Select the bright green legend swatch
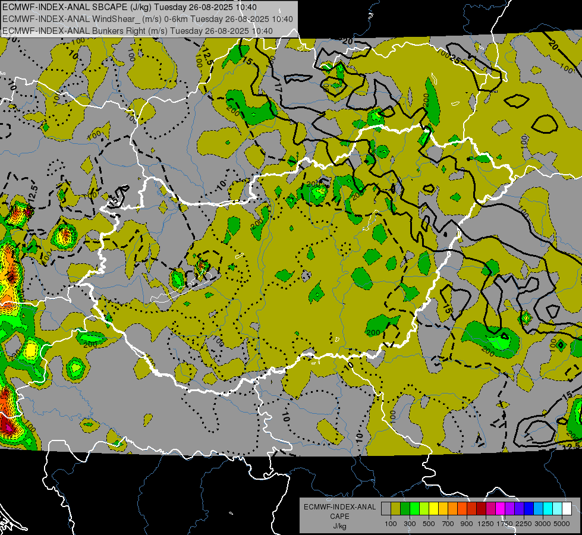Screen dimensions: 582x535 click(x=414, y=509)
